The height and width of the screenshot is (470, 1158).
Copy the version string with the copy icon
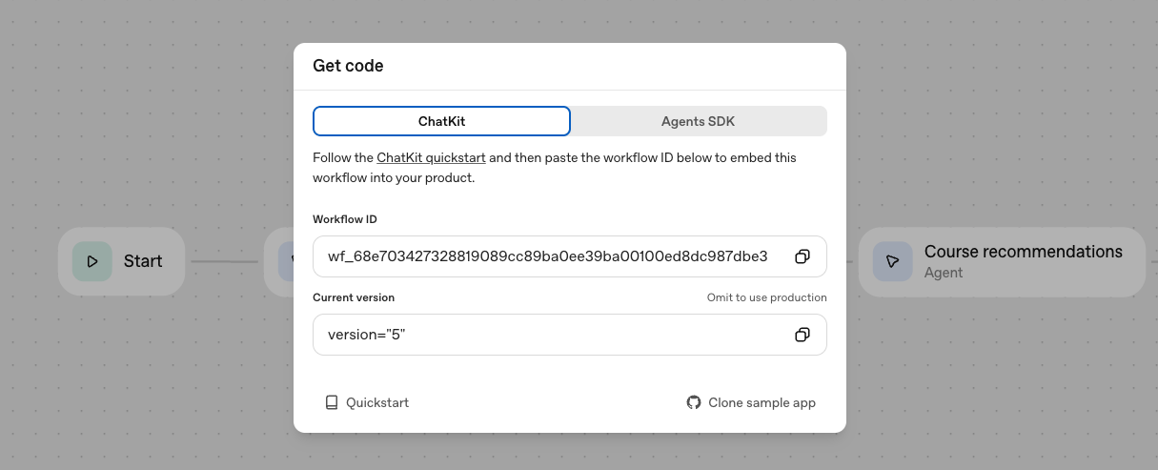pos(802,335)
